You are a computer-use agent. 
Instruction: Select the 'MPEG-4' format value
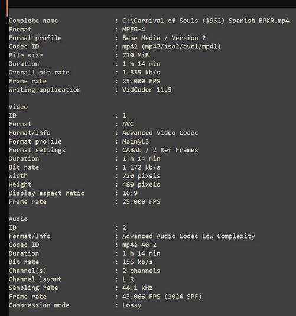[x=134, y=30]
